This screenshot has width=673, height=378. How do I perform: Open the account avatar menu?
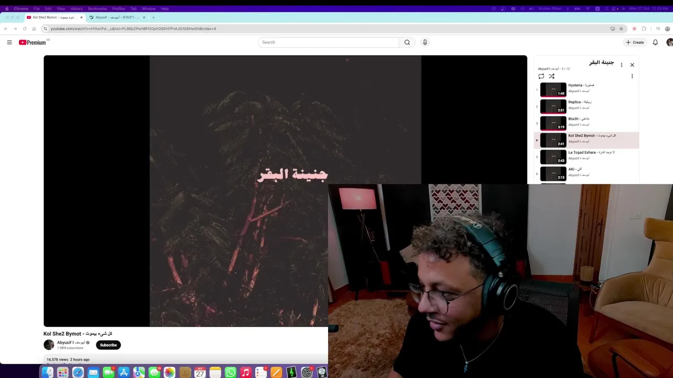point(669,42)
